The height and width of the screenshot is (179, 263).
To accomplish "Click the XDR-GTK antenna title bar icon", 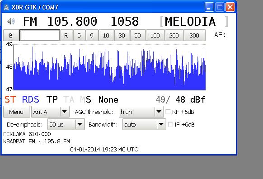I will [x=6, y=7].
